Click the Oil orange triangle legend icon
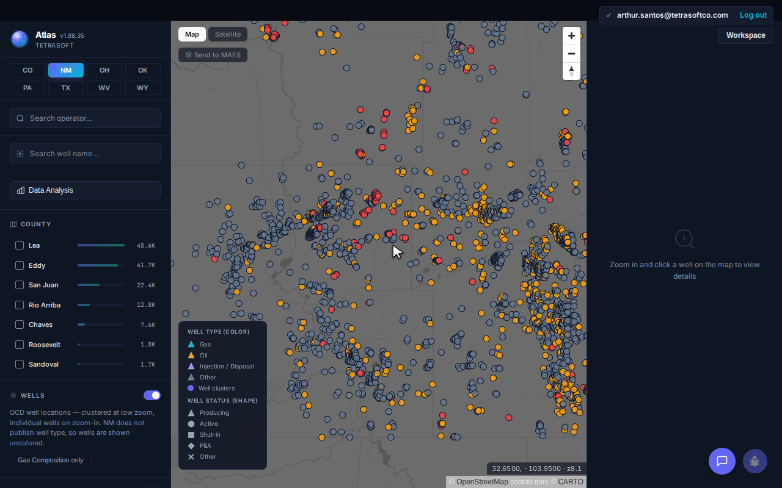This screenshot has width=782, height=488. coord(191,355)
